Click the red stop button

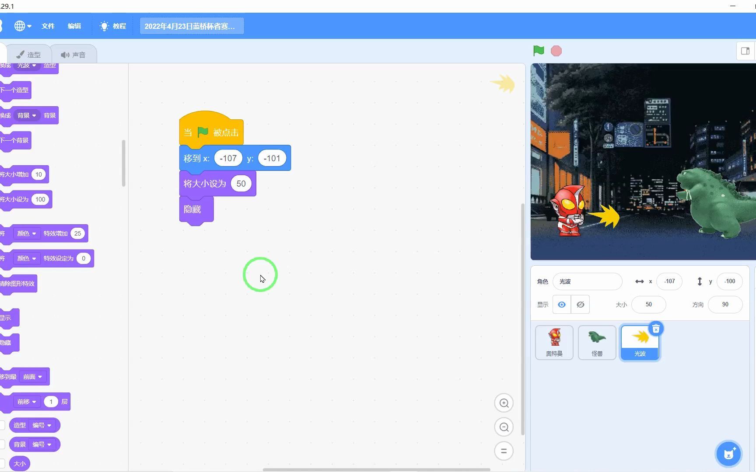[556, 51]
